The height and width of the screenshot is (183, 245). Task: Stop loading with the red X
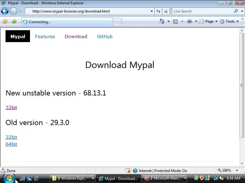pos(166,11)
